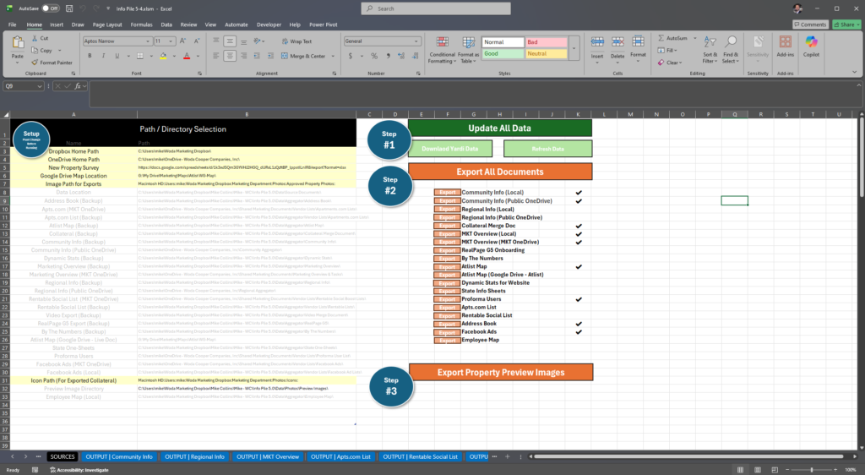Switch to OUTPUT | MKT Overview sheet tab

pos(268,456)
